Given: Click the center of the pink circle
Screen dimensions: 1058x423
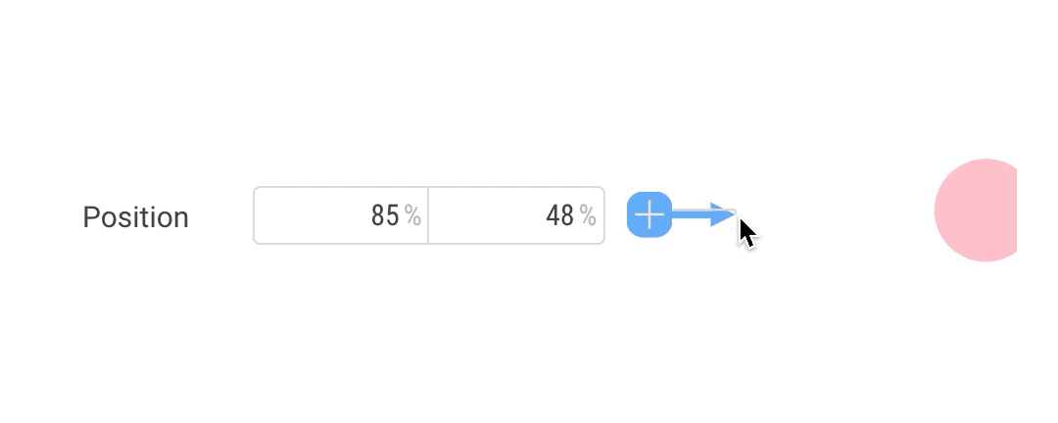Looking at the screenshot, I should 984,211.
